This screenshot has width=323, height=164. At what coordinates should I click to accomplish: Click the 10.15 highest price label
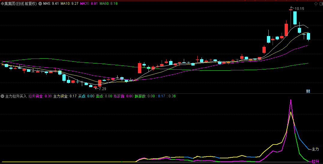(299, 9)
